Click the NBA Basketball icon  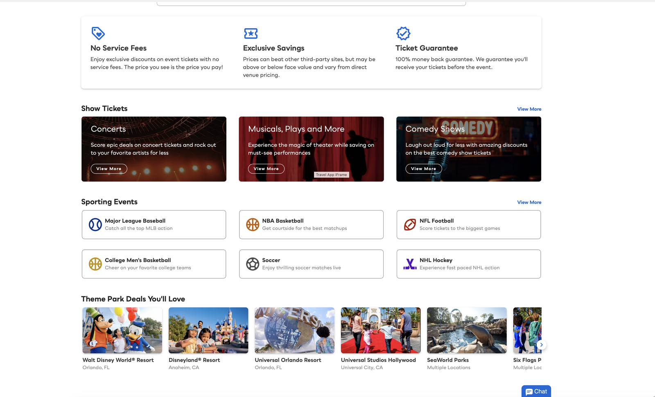click(x=253, y=224)
